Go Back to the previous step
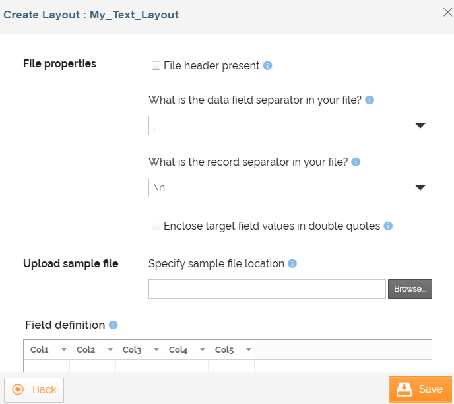 tap(34, 389)
